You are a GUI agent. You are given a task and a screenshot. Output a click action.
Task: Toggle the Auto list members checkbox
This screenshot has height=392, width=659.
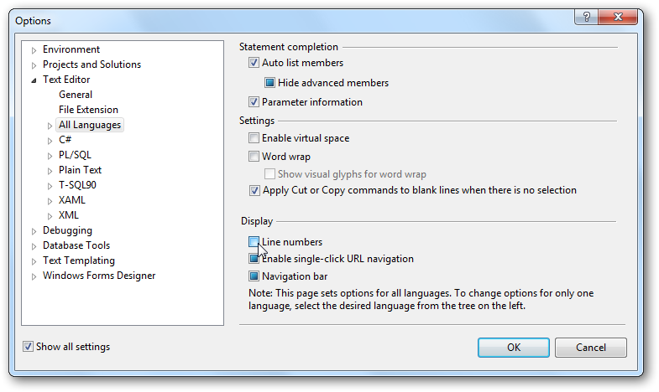click(254, 63)
